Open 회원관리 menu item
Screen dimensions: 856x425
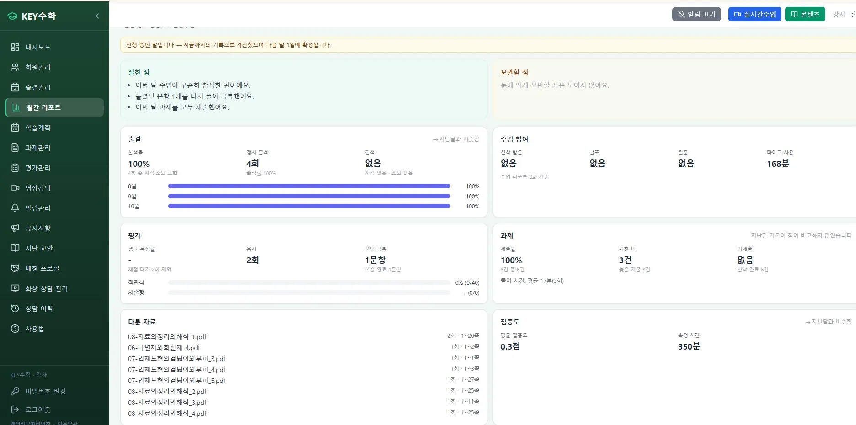coord(54,67)
